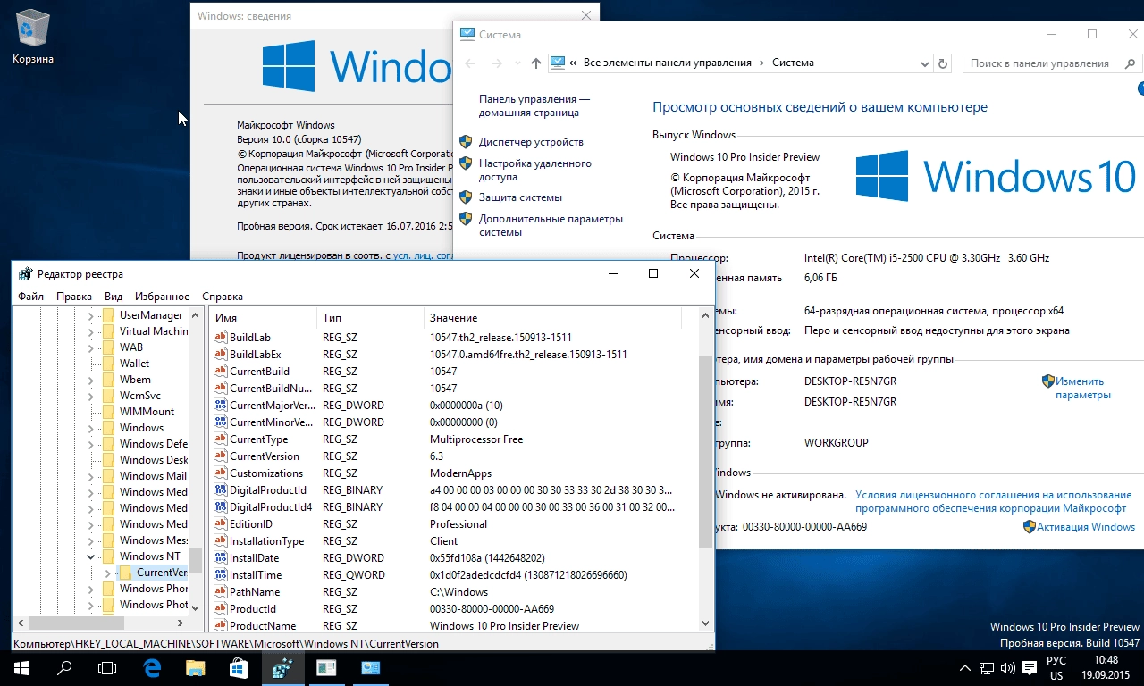Expand the Wbem tree node
This screenshot has width=1144, height=686.
[x=90, y=380]
